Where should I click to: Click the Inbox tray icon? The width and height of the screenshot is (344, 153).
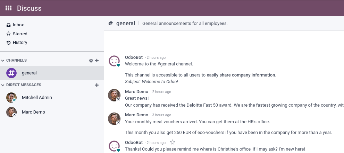9,25
